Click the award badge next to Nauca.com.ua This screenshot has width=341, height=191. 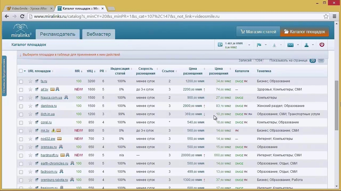pyautogui.click(x=66, y=98)
